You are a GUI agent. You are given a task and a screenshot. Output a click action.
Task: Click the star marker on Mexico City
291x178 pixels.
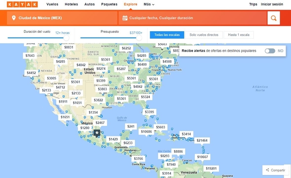pyautogui.click(x=97, y=133)
